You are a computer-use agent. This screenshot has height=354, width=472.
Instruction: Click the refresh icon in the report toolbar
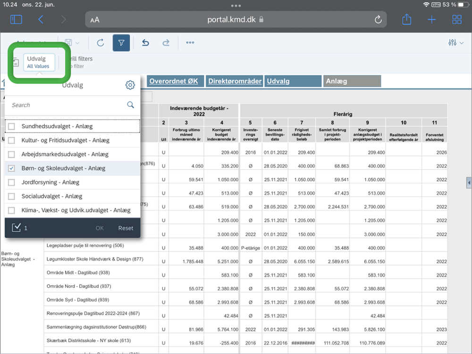(x=100, y=43)
